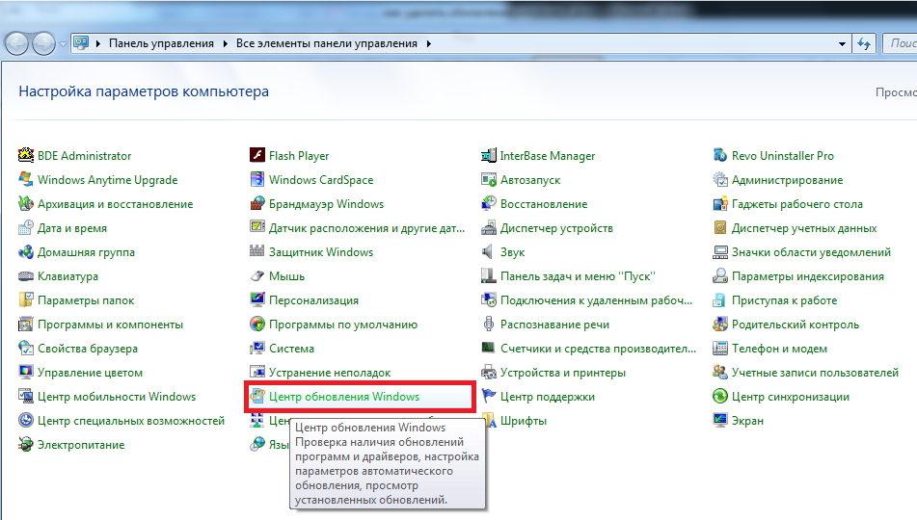This screenshot has height=520, width=917.
Task: Click the Защитник Windows icon
Action: [x=257, y=252]
